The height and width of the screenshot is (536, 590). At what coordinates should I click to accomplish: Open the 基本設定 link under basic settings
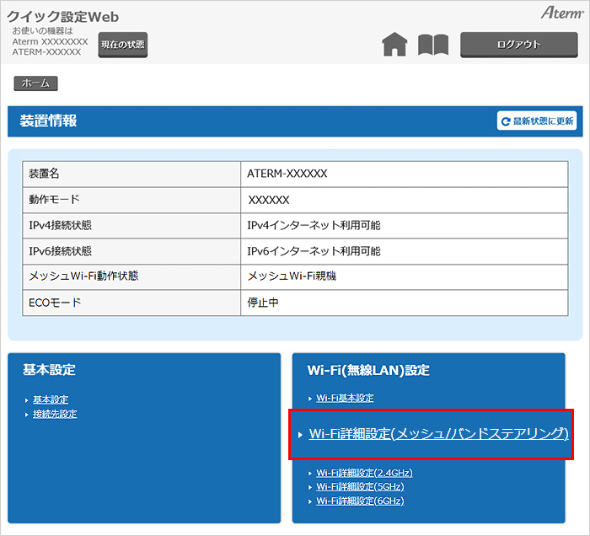pos(51,399)
